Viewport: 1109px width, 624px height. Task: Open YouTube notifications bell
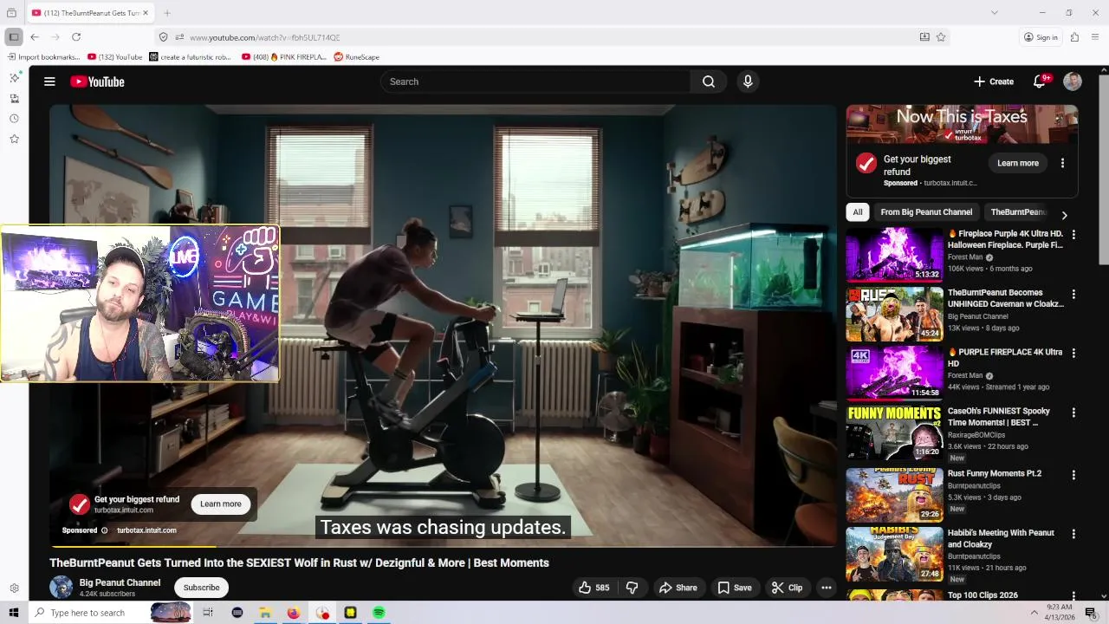pyautogui.click(x=1040, y=81)
